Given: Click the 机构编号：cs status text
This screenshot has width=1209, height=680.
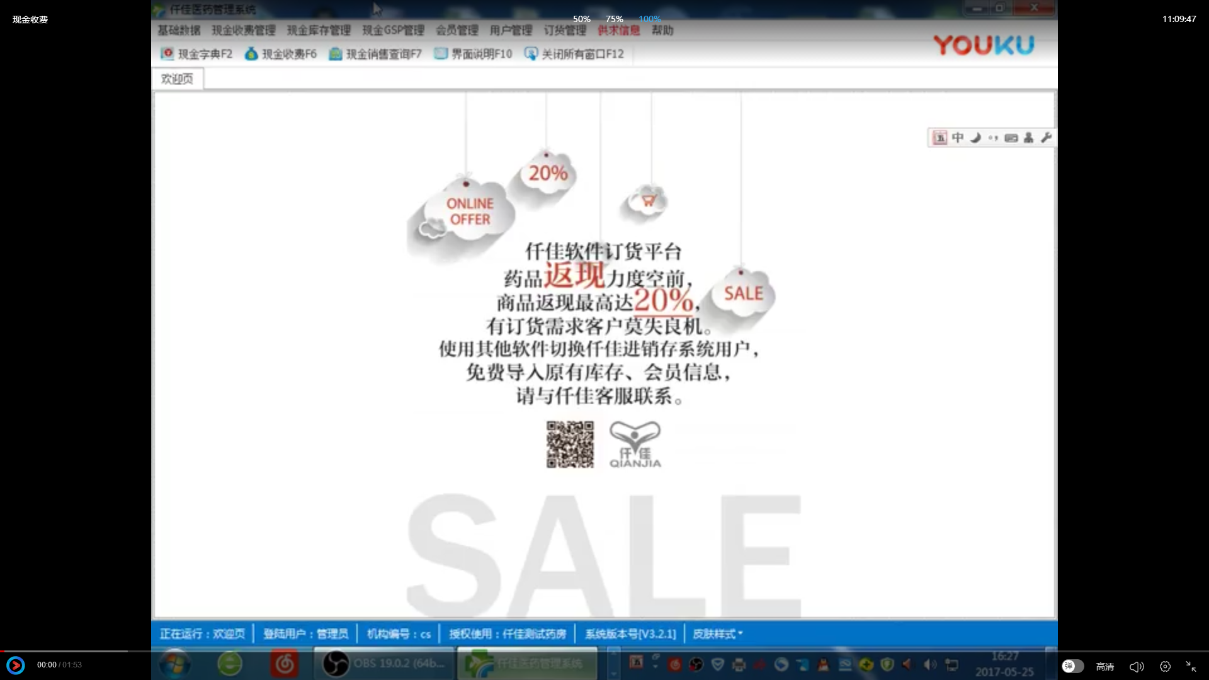Looking at the screenshot, I should click(399, 634).
